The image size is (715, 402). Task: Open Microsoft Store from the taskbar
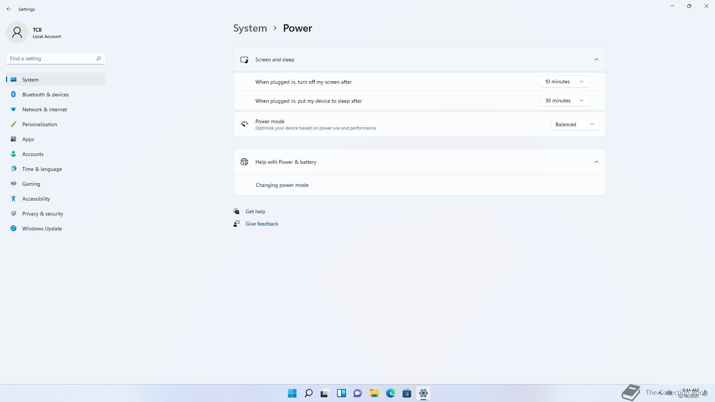click(x=407, y=393)
